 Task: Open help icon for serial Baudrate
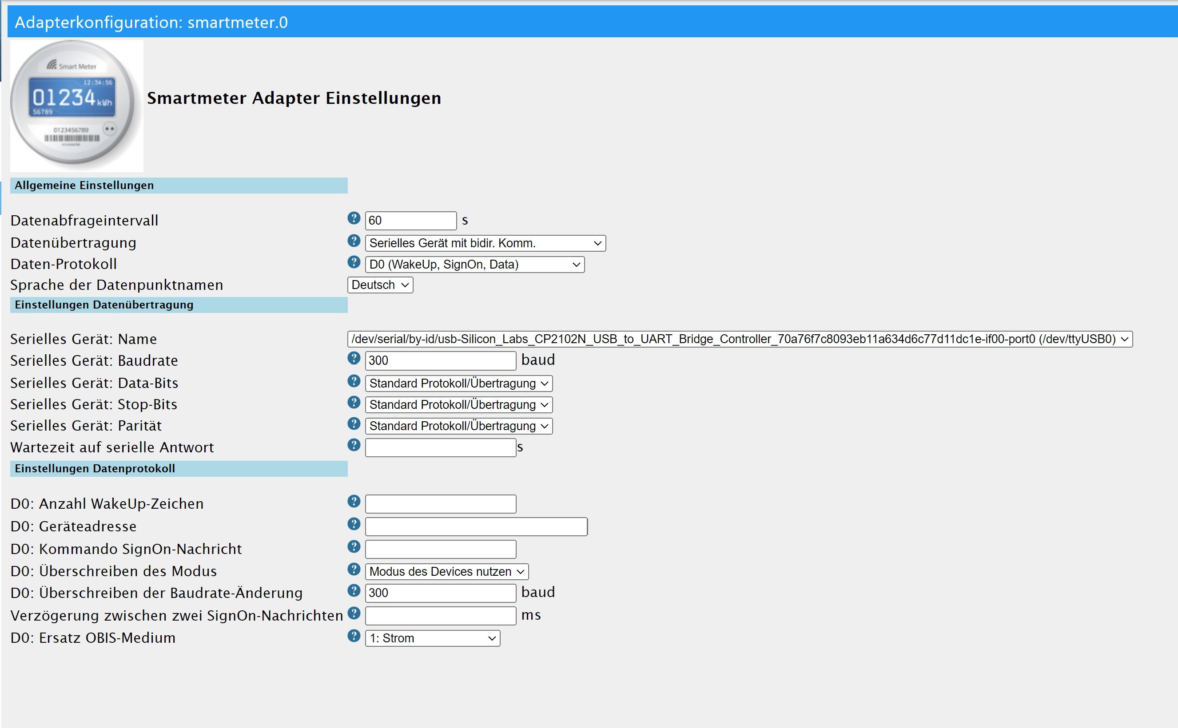click(x=354, y=358)
